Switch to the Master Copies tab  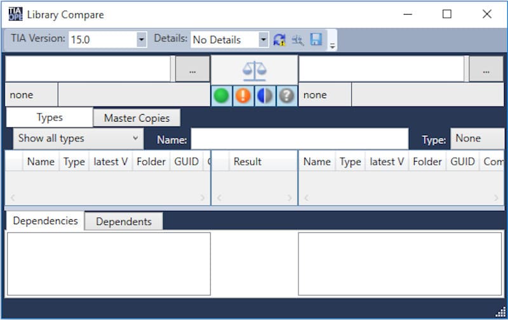(x=137, y=118)
